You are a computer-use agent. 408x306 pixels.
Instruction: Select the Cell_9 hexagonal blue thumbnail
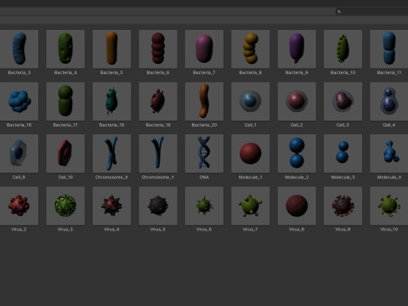[x=19, y=154]
